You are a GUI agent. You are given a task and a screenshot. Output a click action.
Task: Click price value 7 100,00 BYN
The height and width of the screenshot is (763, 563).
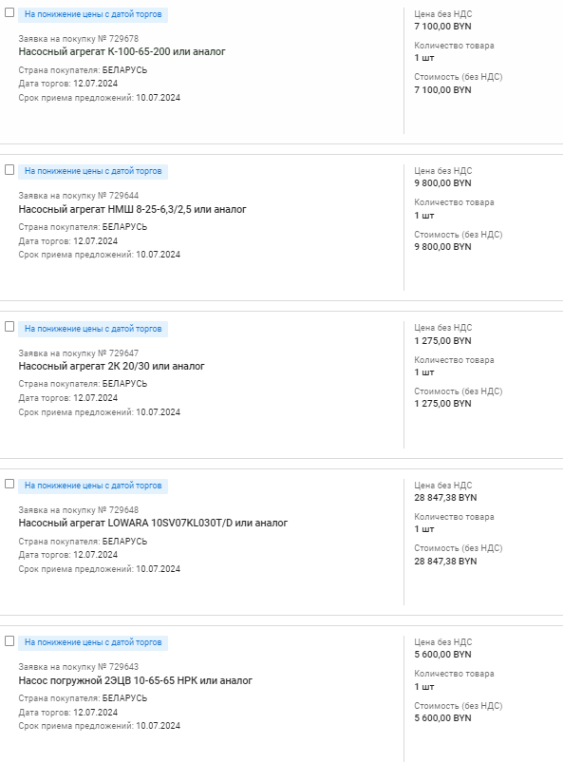[x=442, y=27]
